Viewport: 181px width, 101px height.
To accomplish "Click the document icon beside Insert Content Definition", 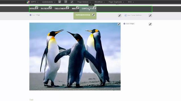I will (126, 15).
